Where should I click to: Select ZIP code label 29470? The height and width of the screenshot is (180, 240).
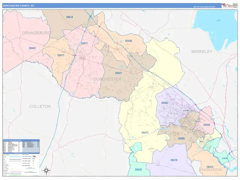174,160
